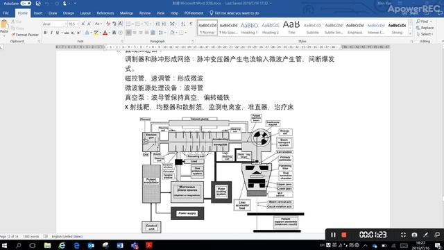Click the linac diagram image in the document
This screenshot has width=444, height=250.
tap(222, 174)
